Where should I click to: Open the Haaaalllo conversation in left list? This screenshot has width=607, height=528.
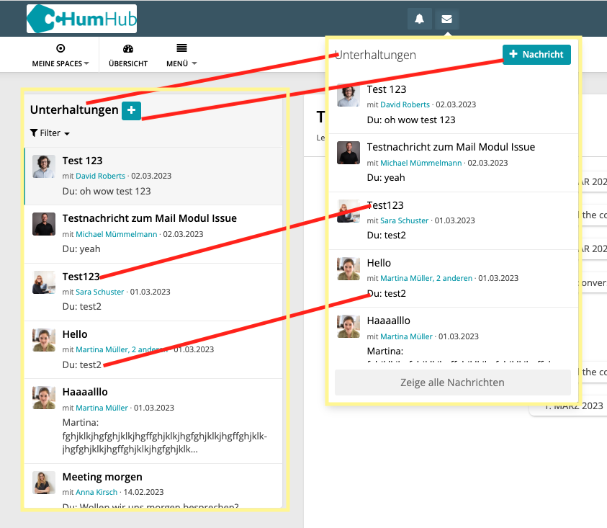(153, 421)
